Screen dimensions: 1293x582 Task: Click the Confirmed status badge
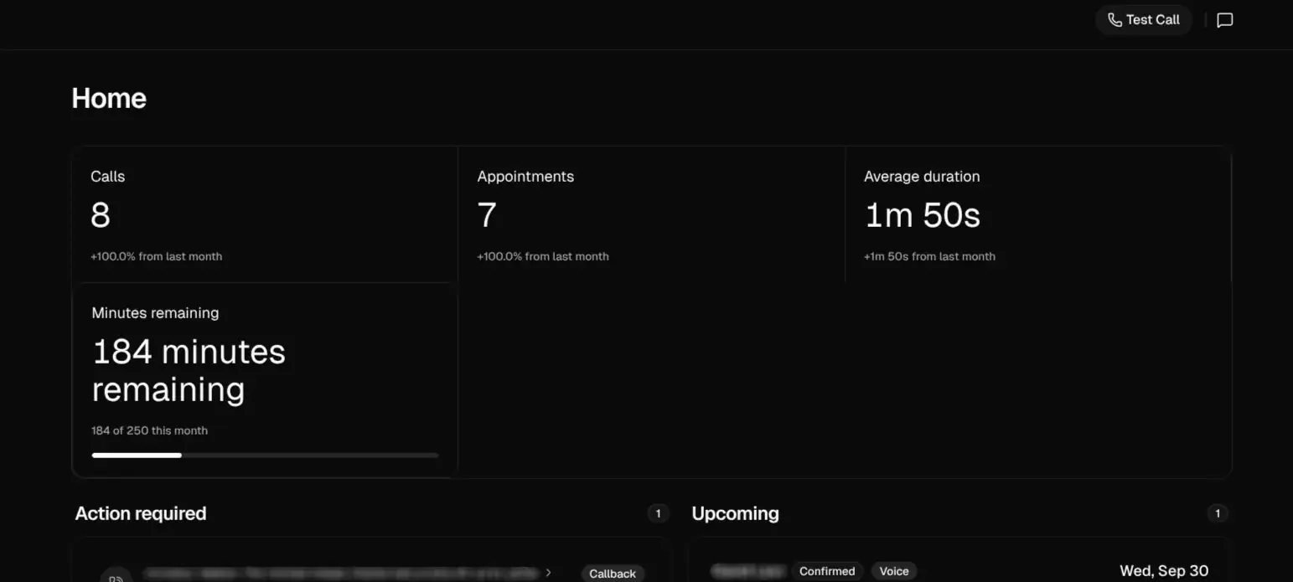pos(827,571)
